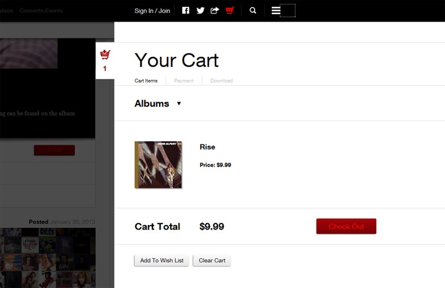Open the hamburger menu icon
The height and width of the screenshot is (288, 445).
coord(276,10)
